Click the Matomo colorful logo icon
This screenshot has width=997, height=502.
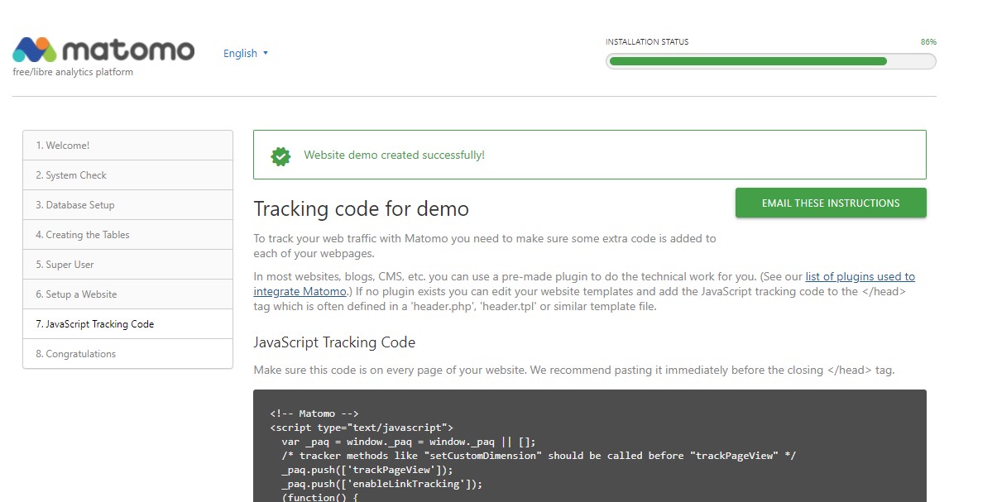35,50
